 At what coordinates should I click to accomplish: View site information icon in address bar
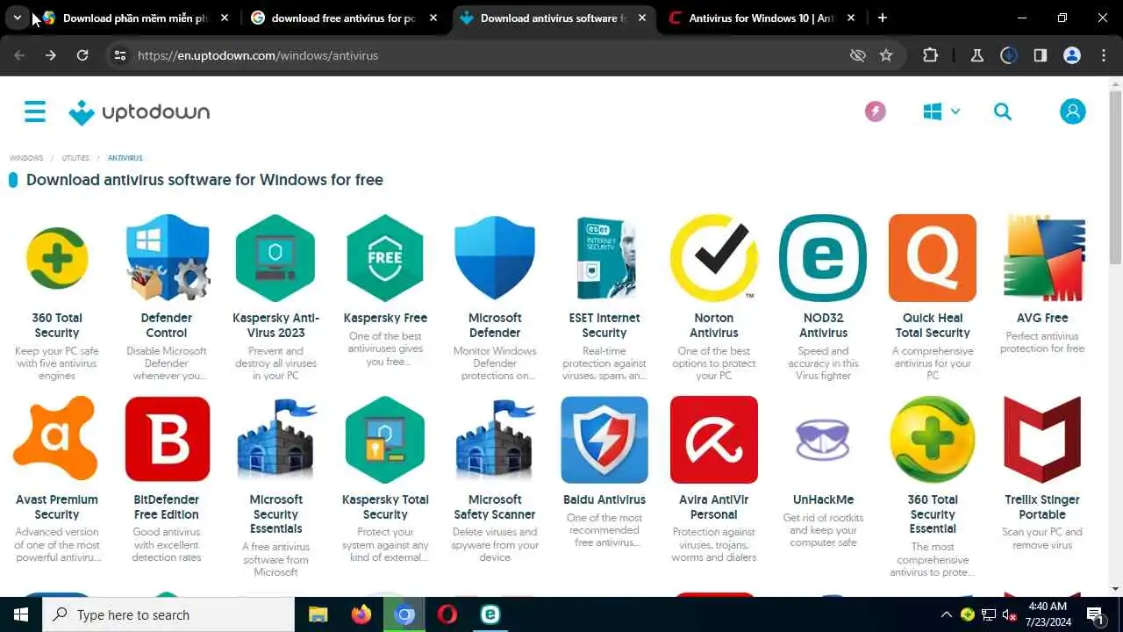coord(120,55)
